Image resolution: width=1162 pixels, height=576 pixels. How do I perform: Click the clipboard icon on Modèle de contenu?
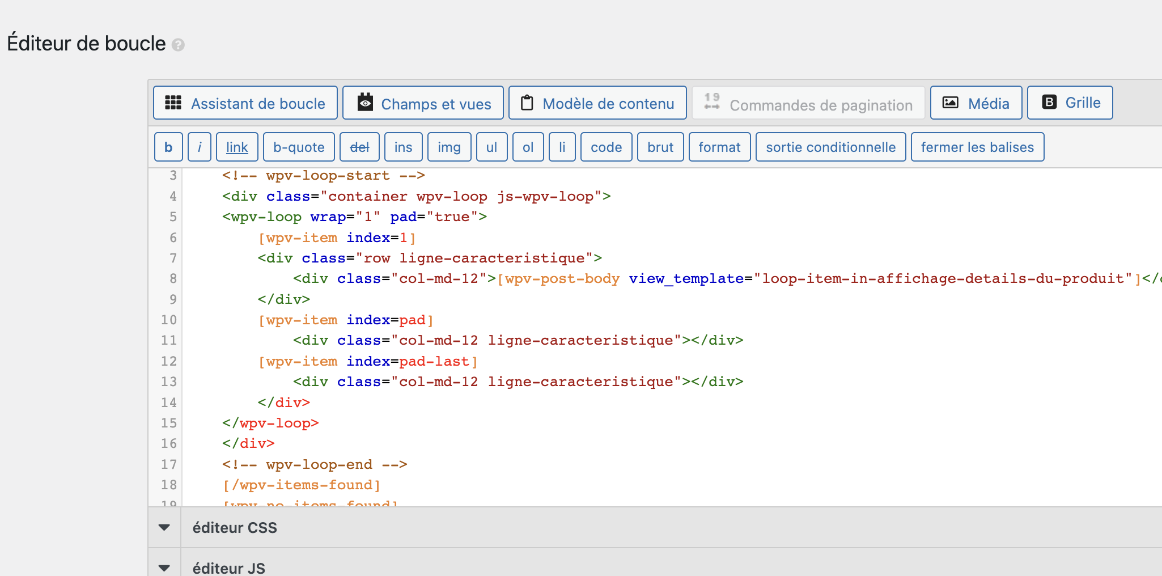(x=527, y=103)
